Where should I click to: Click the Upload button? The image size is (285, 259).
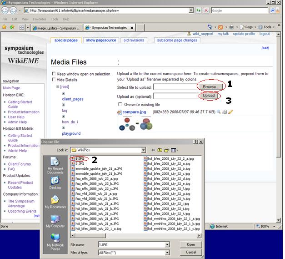[x=209, y=96]
